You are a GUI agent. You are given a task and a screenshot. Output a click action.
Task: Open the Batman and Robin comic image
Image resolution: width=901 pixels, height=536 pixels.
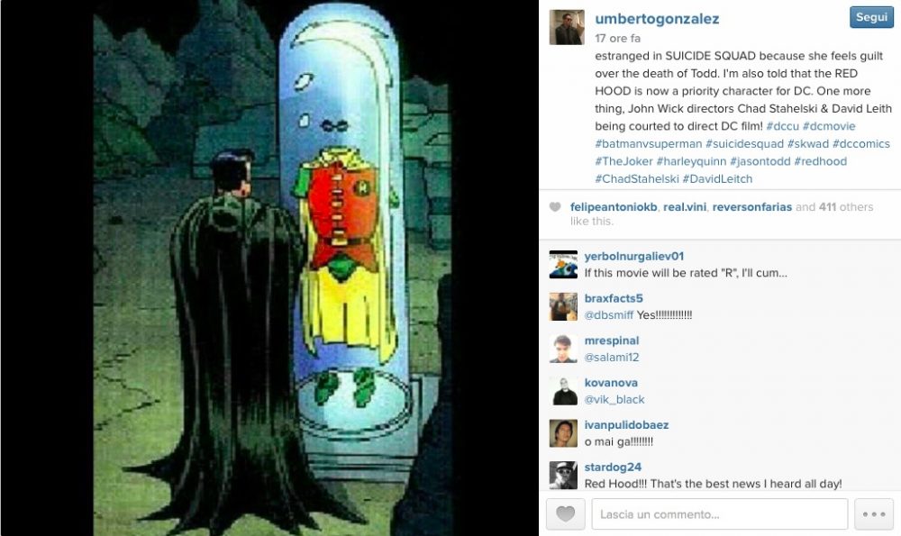(x=269, y=268)
